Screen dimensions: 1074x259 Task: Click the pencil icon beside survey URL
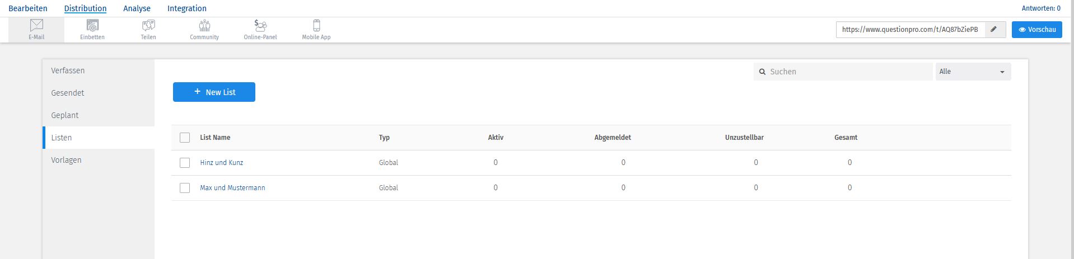coord(994,30)
